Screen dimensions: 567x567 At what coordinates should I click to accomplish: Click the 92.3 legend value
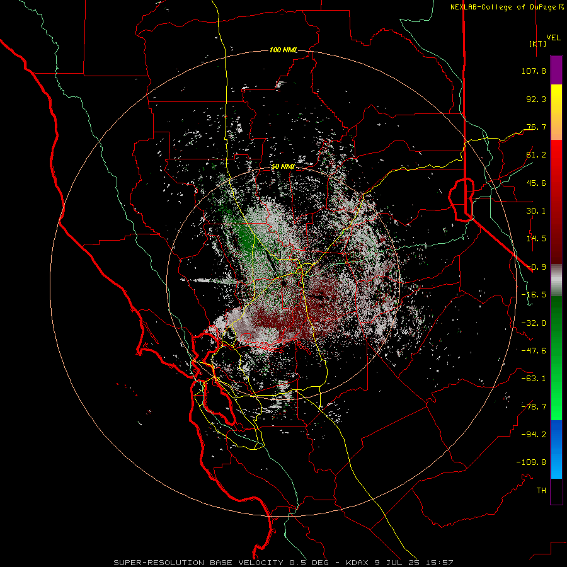tap(536, 99)
